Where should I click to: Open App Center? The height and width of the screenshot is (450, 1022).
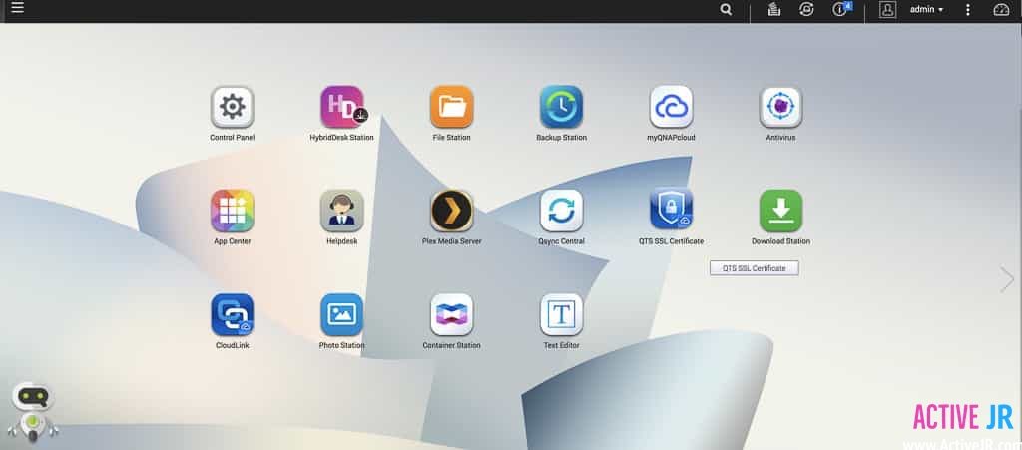click(232, 211)
